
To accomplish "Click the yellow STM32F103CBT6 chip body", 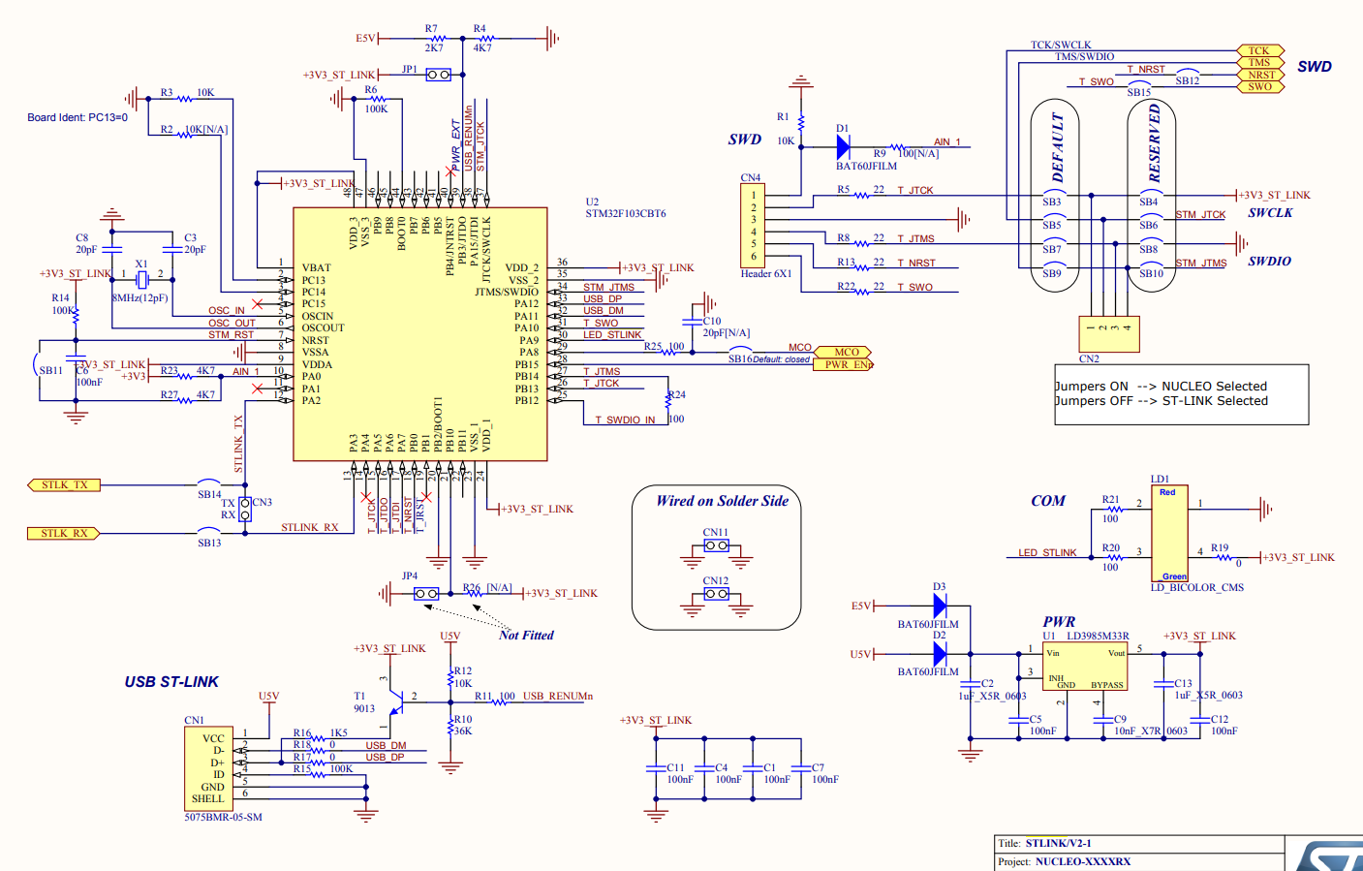I will point(420,333).
